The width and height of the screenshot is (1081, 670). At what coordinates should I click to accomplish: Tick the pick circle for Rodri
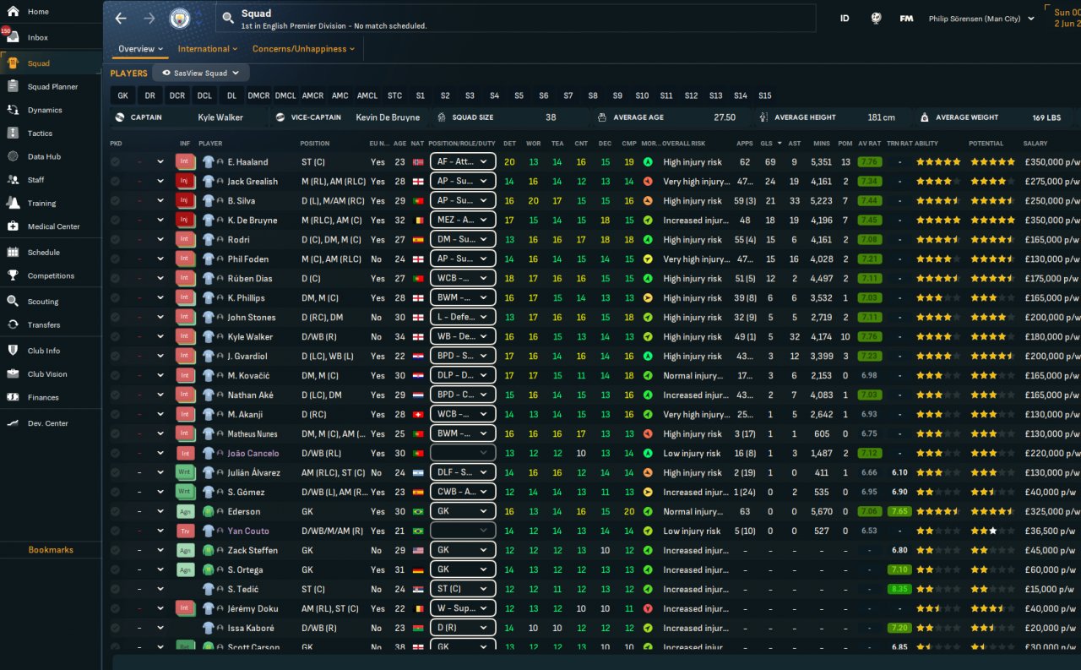[115, 240]
